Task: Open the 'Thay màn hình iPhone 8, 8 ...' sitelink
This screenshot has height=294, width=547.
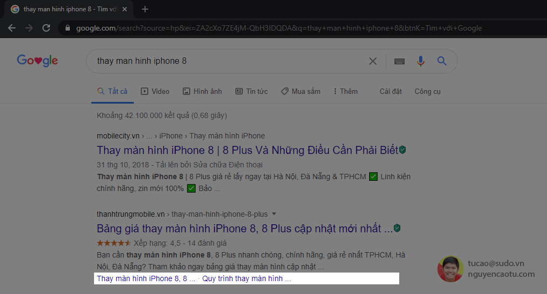Action: 146,278
